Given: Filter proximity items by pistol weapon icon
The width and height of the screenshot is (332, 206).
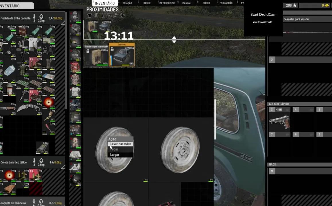Looking at the screenshot, I should coord(109,15).
